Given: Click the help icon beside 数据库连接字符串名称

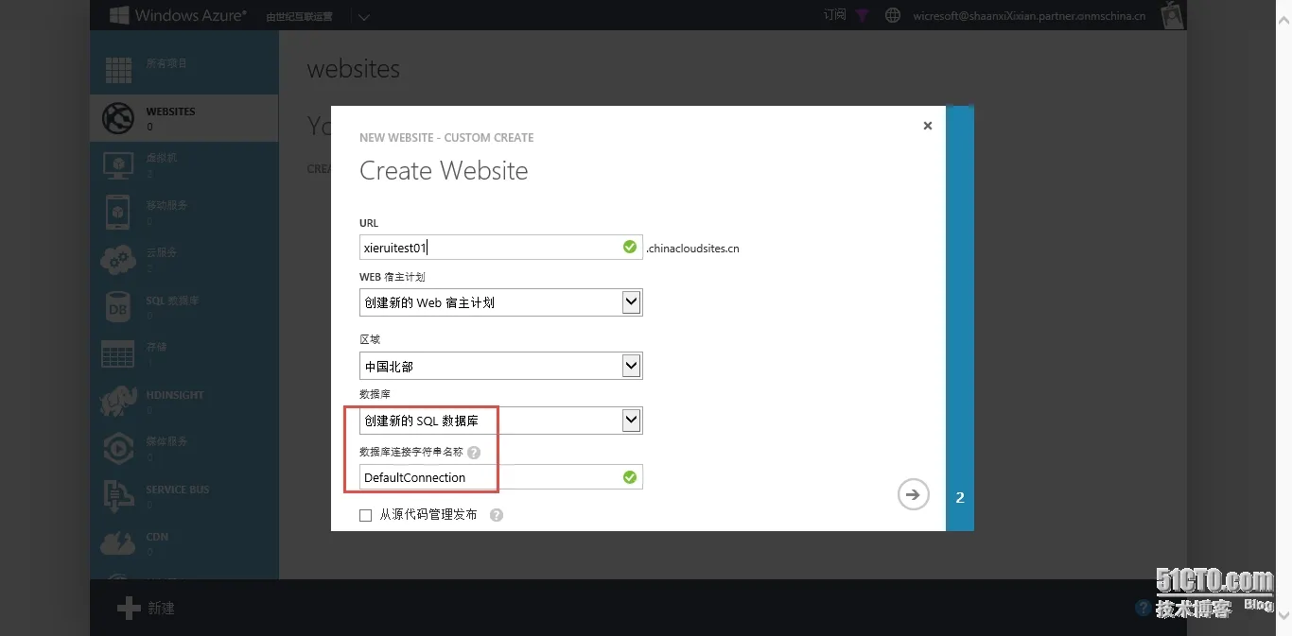Looking at the screenshot, I should [474, 453].
